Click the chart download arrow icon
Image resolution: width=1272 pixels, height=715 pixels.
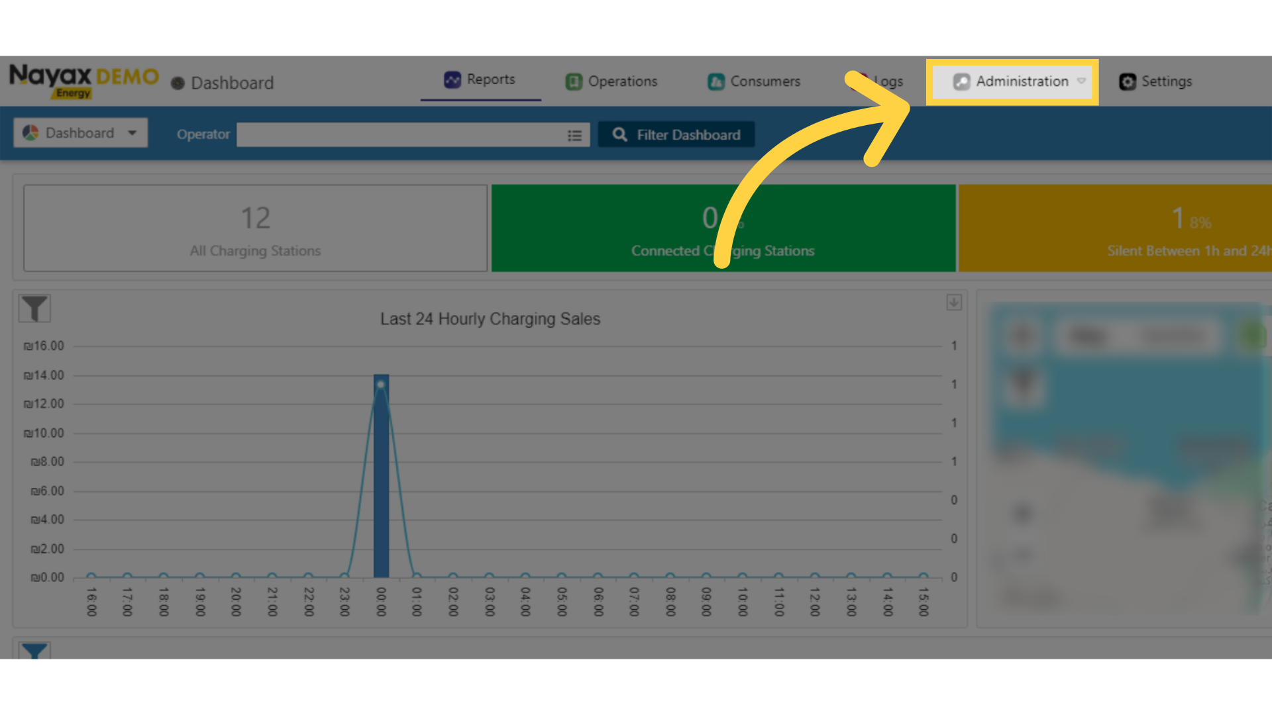click(953, 303)
